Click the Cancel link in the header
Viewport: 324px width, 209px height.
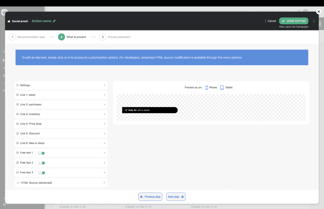(x=271, y=21)
